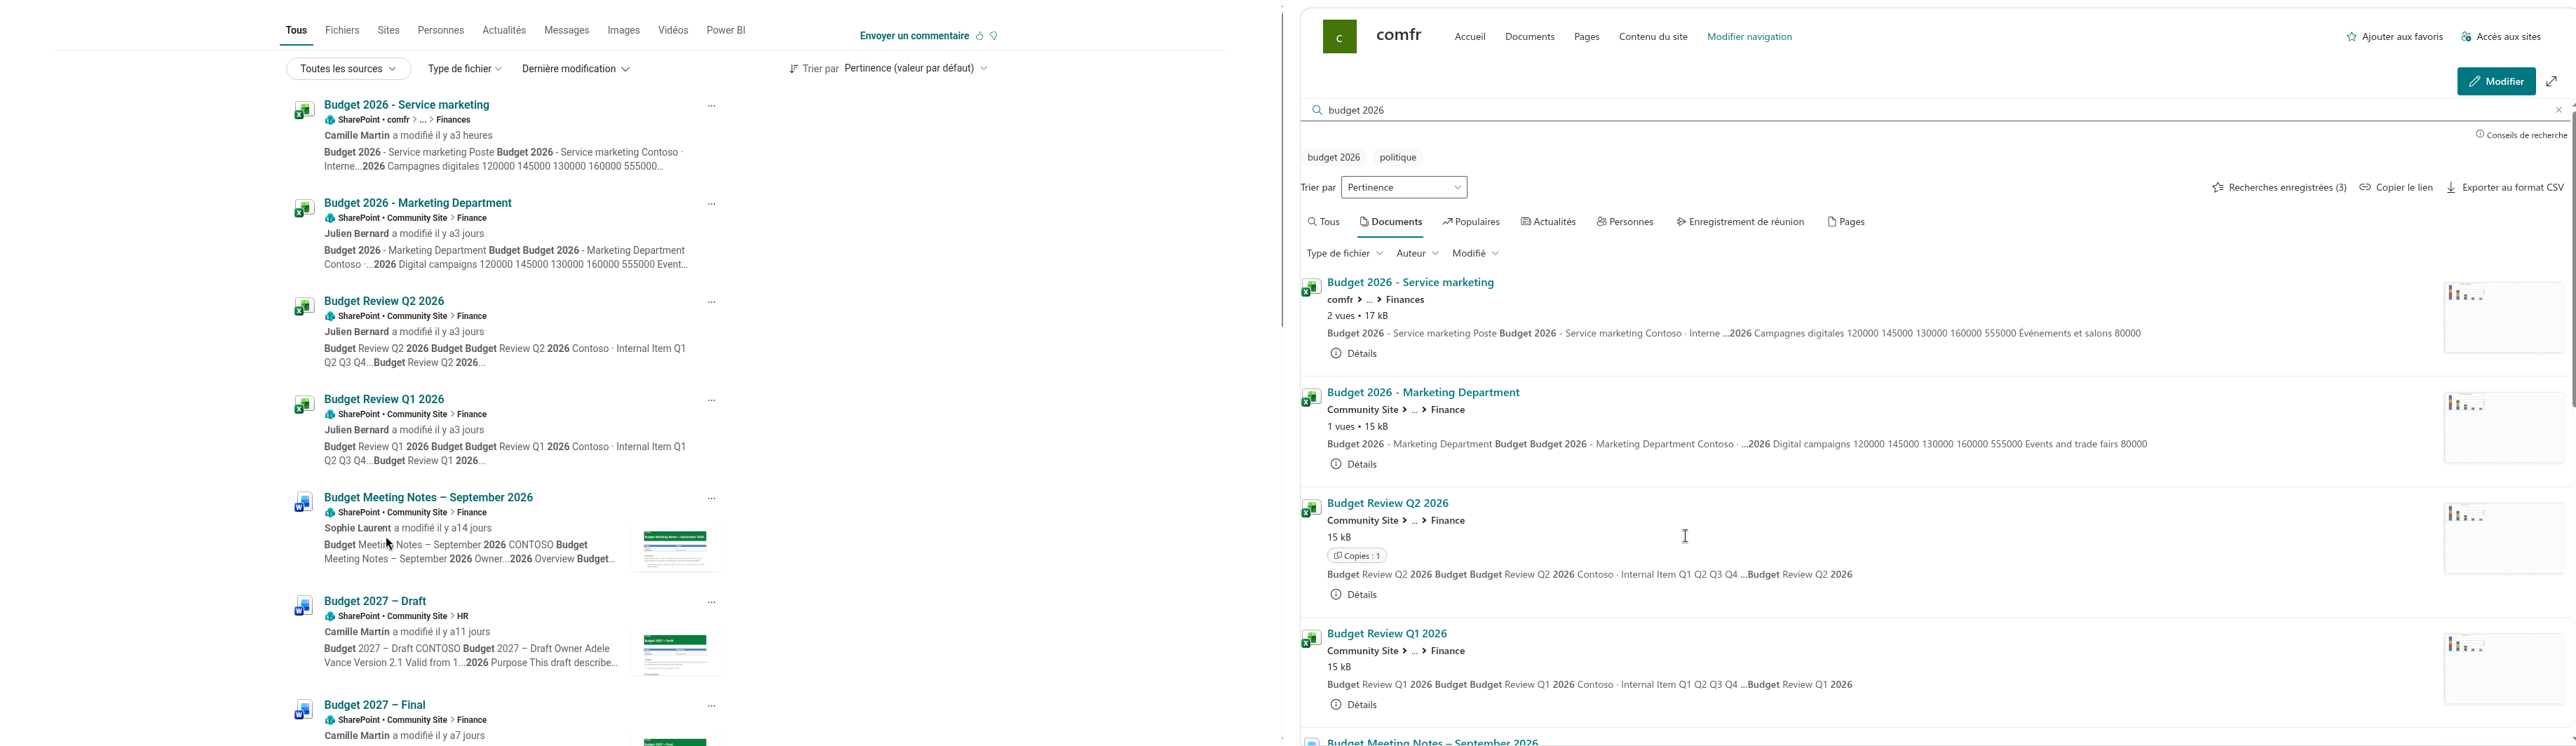Show Détails for Budget 2026 - Service marketing
2576x746 pixels.
point(1354,354)
